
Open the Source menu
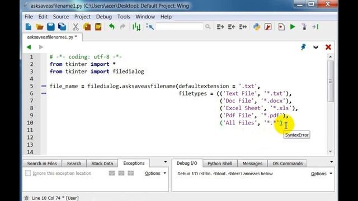[61, 17]
